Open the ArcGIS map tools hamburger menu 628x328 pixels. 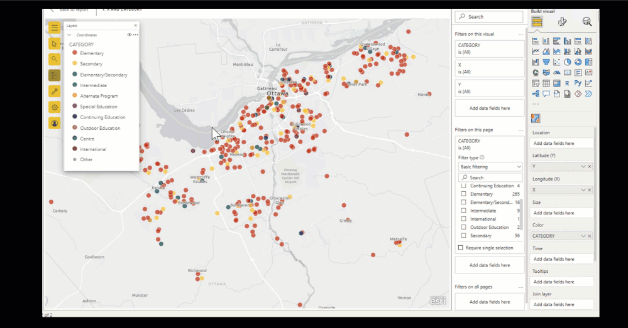coord(55,28)
